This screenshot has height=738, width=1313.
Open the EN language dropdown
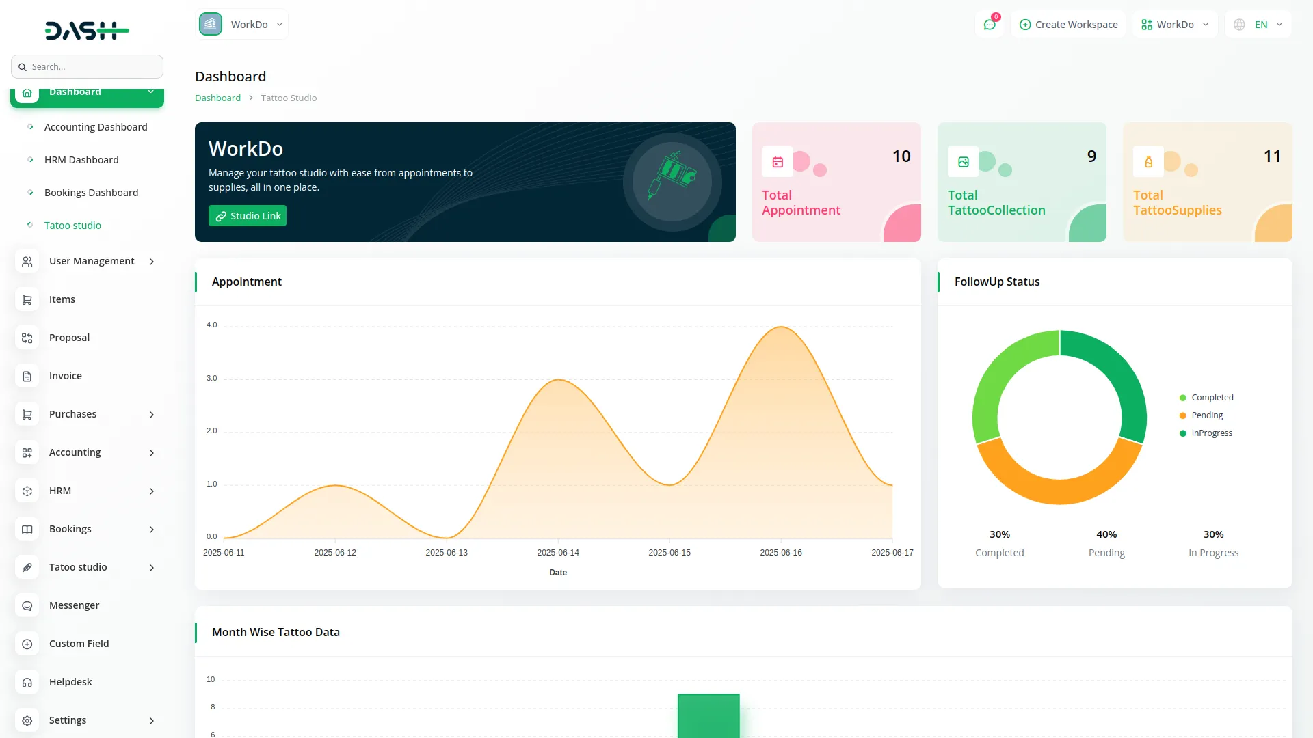pos(1259,25)
